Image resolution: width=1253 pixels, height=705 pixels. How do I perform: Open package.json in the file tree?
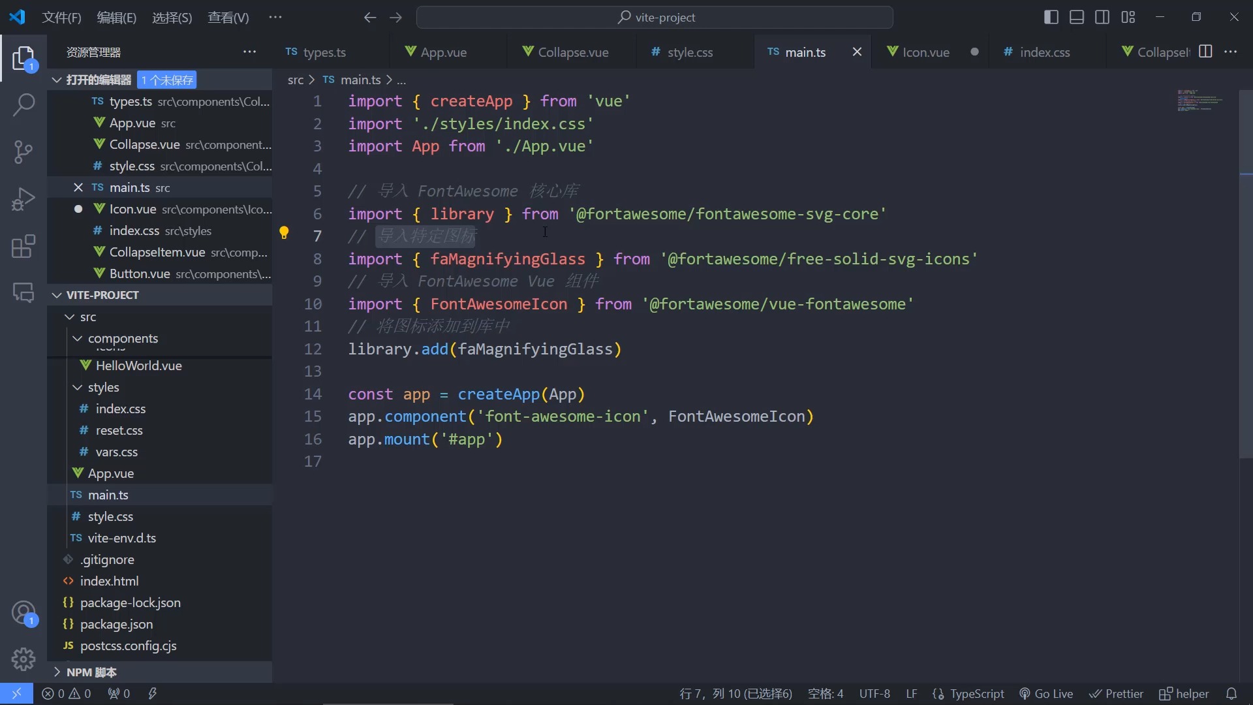tap(116, 624)
